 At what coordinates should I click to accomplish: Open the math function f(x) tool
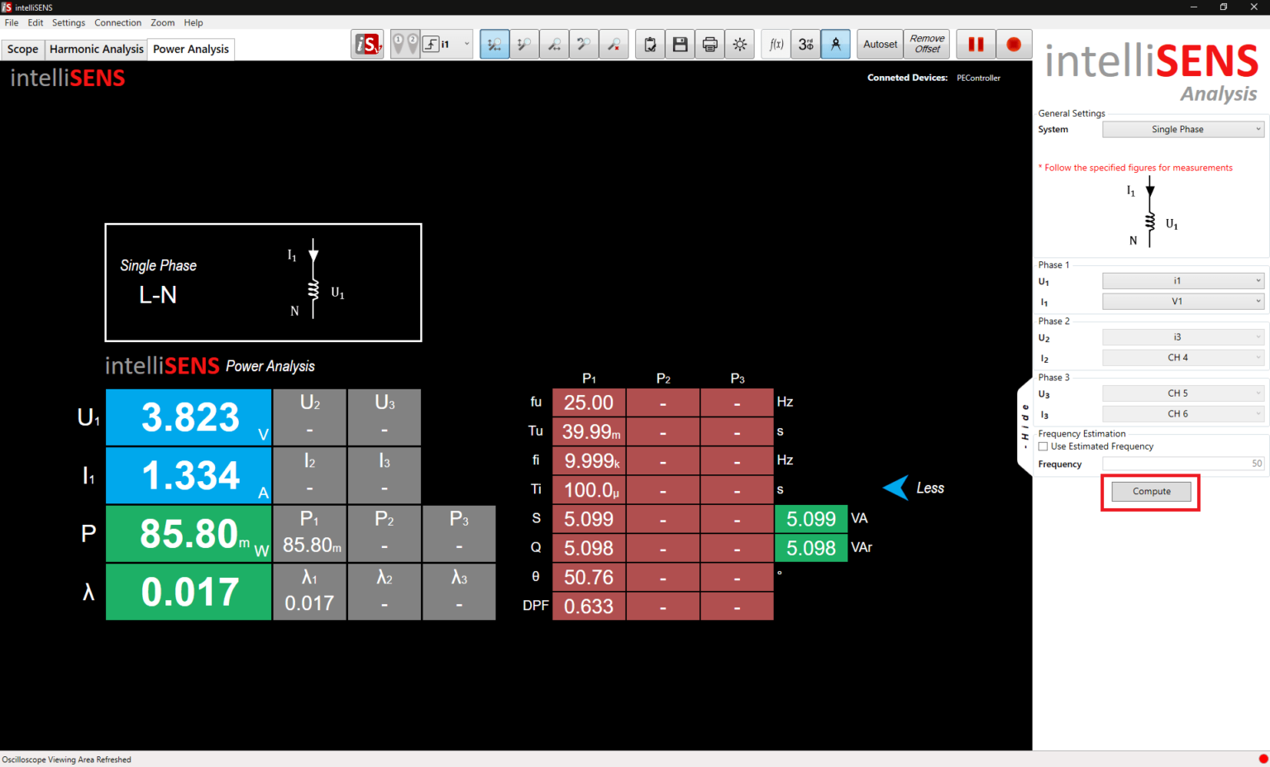[776, 44]
